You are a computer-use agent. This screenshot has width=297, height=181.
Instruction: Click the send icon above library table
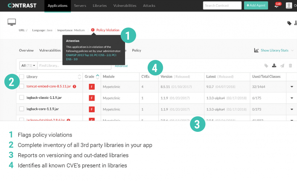[x=282, y=65]
